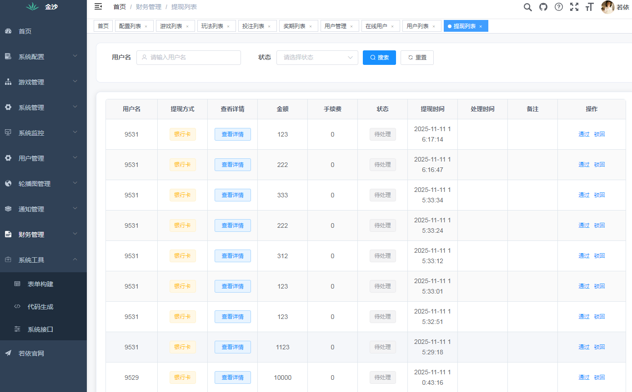This screenshot has height=392, width=632.
Task: Click the blue 搜索 search button
Action: coord(379,58)
